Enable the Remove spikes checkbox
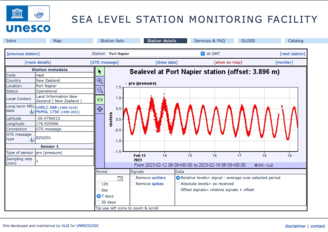 pyautogui.click(x=133, y=184)
